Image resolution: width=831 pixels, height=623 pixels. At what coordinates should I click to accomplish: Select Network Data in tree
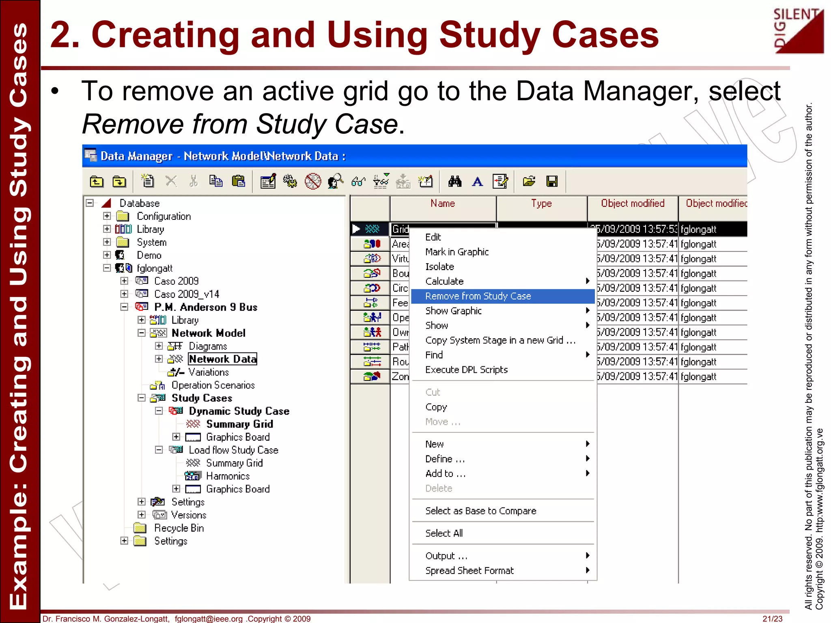pyautogui.click(x=223, y=359)
